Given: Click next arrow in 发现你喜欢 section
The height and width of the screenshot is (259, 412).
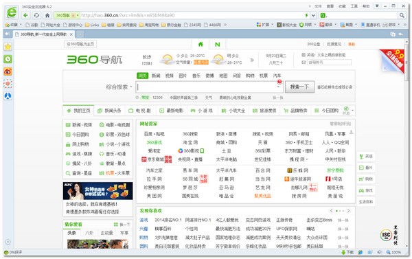Looking at the screenshot, I should [x=348, y=211].
